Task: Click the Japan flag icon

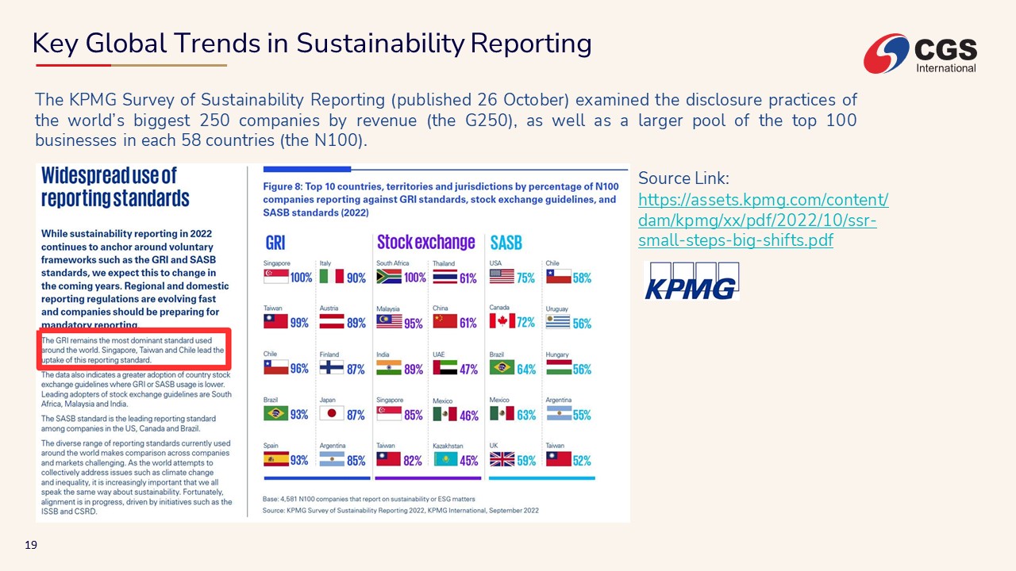Action: (331, 414)
